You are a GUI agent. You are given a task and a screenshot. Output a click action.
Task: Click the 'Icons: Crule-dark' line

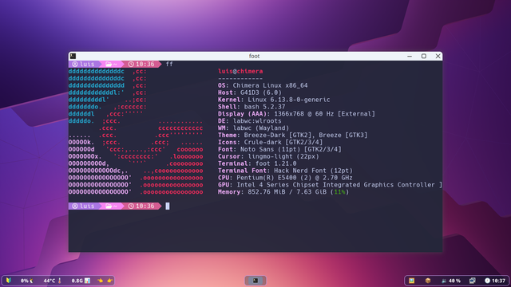(x=270, y=142)
